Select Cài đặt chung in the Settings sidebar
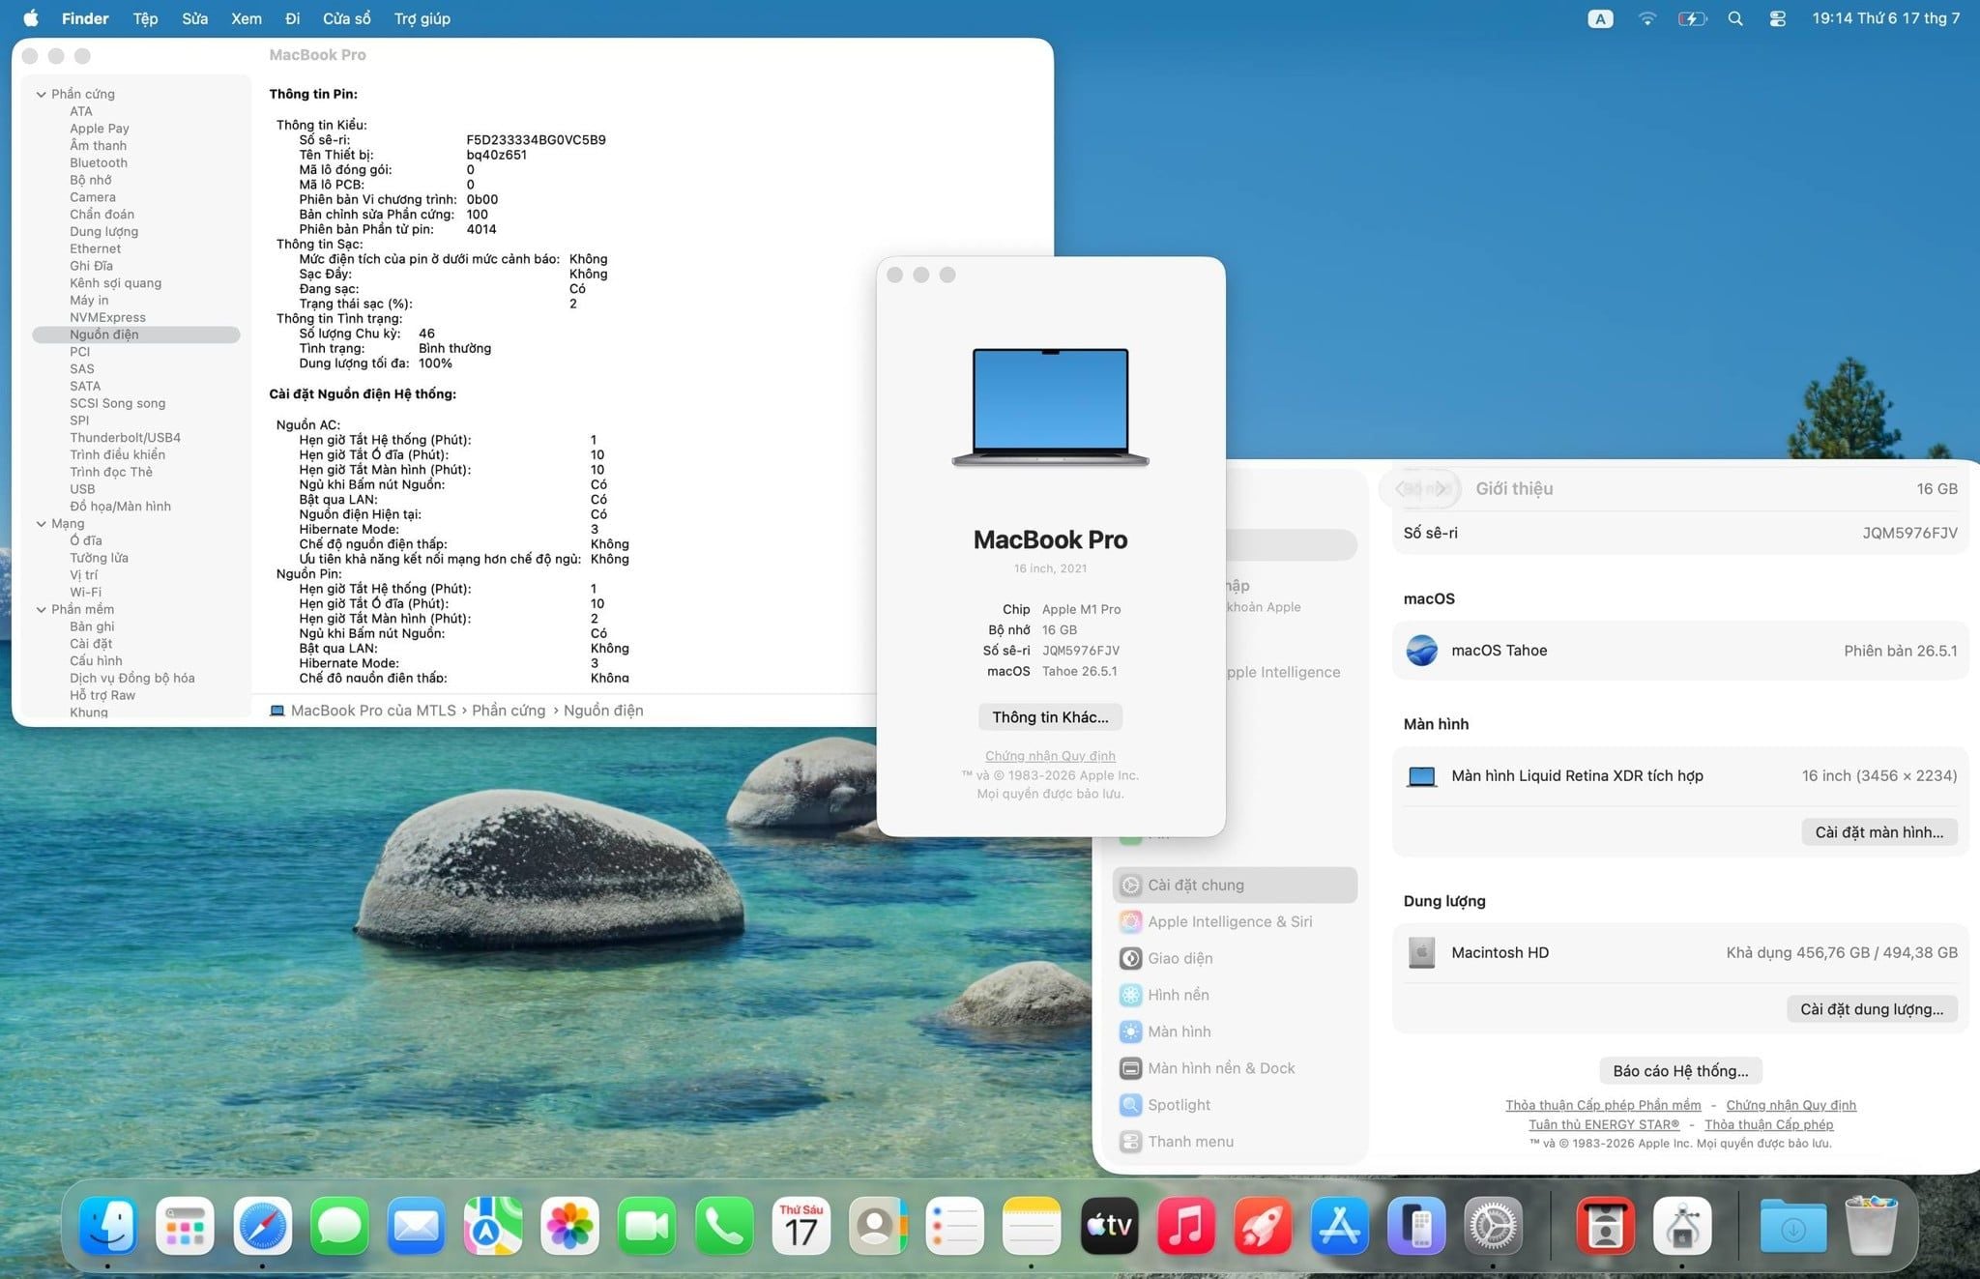Screen dimensions: 1980x1279 (x=1235, y=885)
